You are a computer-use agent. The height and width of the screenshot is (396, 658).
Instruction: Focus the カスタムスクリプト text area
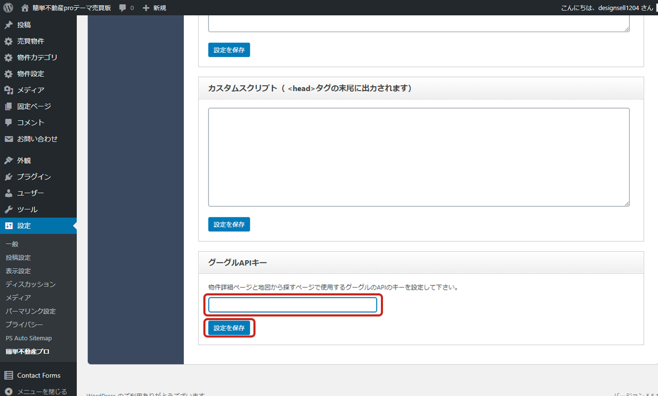tap(418, 157)
